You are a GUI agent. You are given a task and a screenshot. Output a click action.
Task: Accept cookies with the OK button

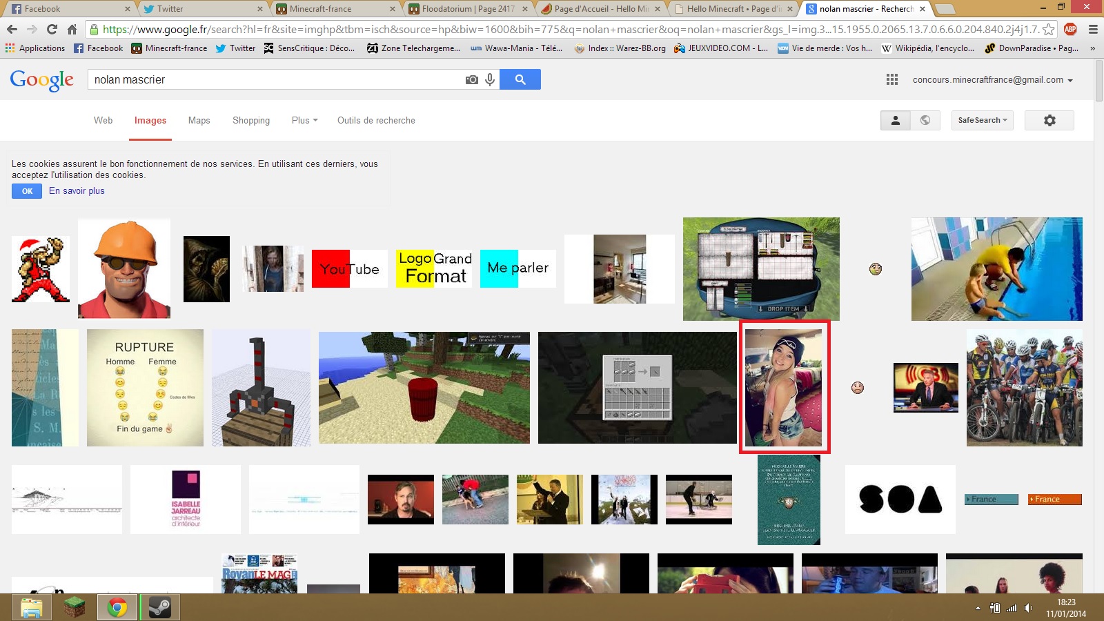27,191
